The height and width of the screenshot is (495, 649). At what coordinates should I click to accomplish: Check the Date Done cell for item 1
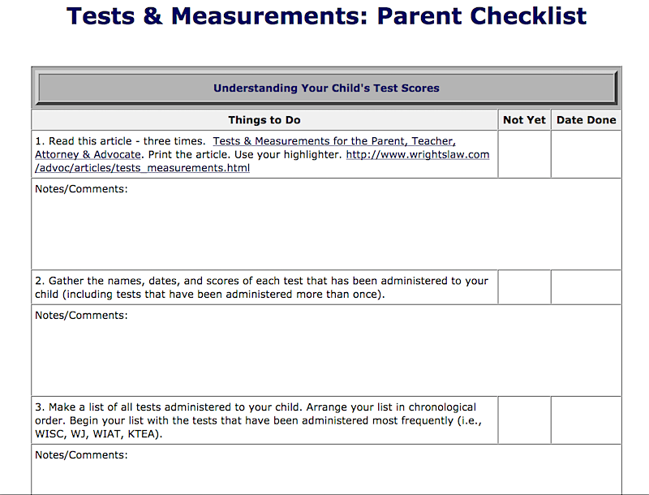pos(586,154)
